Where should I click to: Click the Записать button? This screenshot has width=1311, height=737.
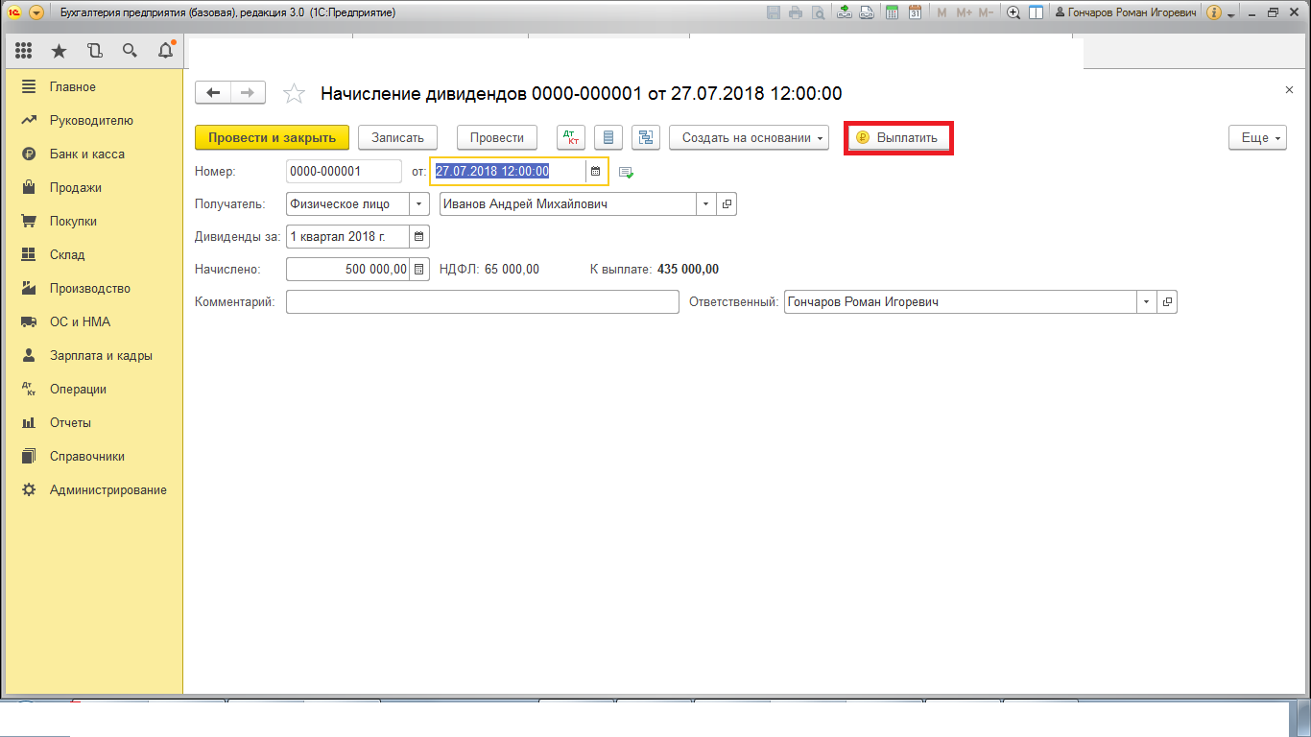397,138
